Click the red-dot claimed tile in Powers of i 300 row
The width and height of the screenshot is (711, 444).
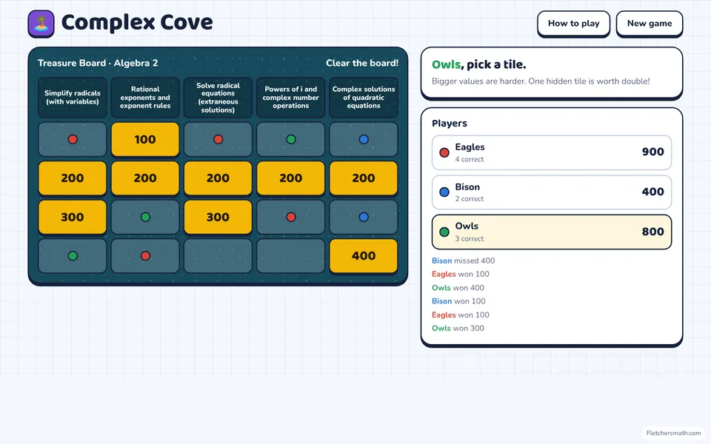pyautogui.click(x=290, y=217)
